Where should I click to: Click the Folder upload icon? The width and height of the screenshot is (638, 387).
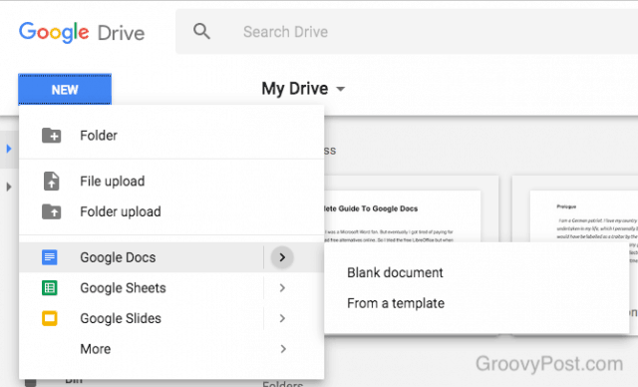pyautogui.click(x=51, y=211)
